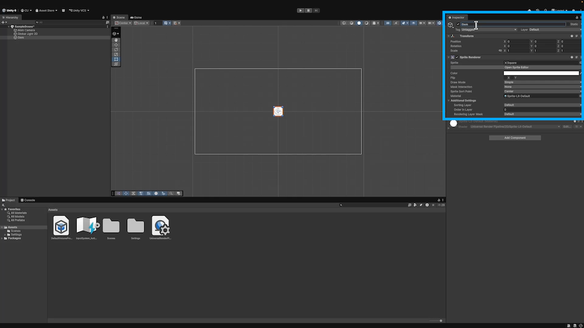Lock the Hierarchy panel
584x328 pixels.
coord(103,18)
